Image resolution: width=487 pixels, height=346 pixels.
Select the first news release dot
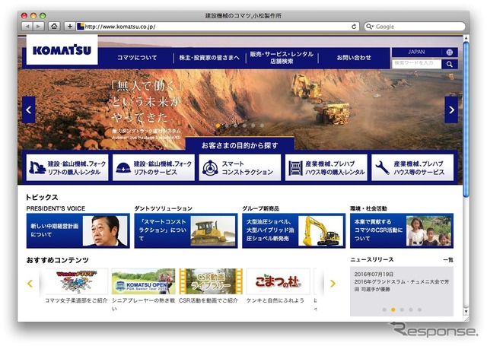[384, 309]
